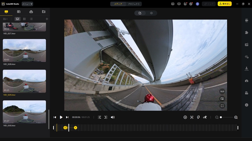Select the favorites folder tab

click(x=44, y=12)
